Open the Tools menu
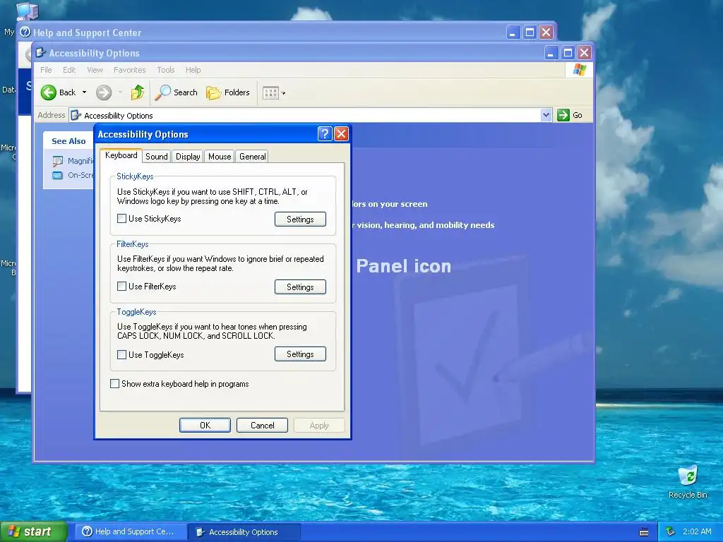 coord(165,70)
